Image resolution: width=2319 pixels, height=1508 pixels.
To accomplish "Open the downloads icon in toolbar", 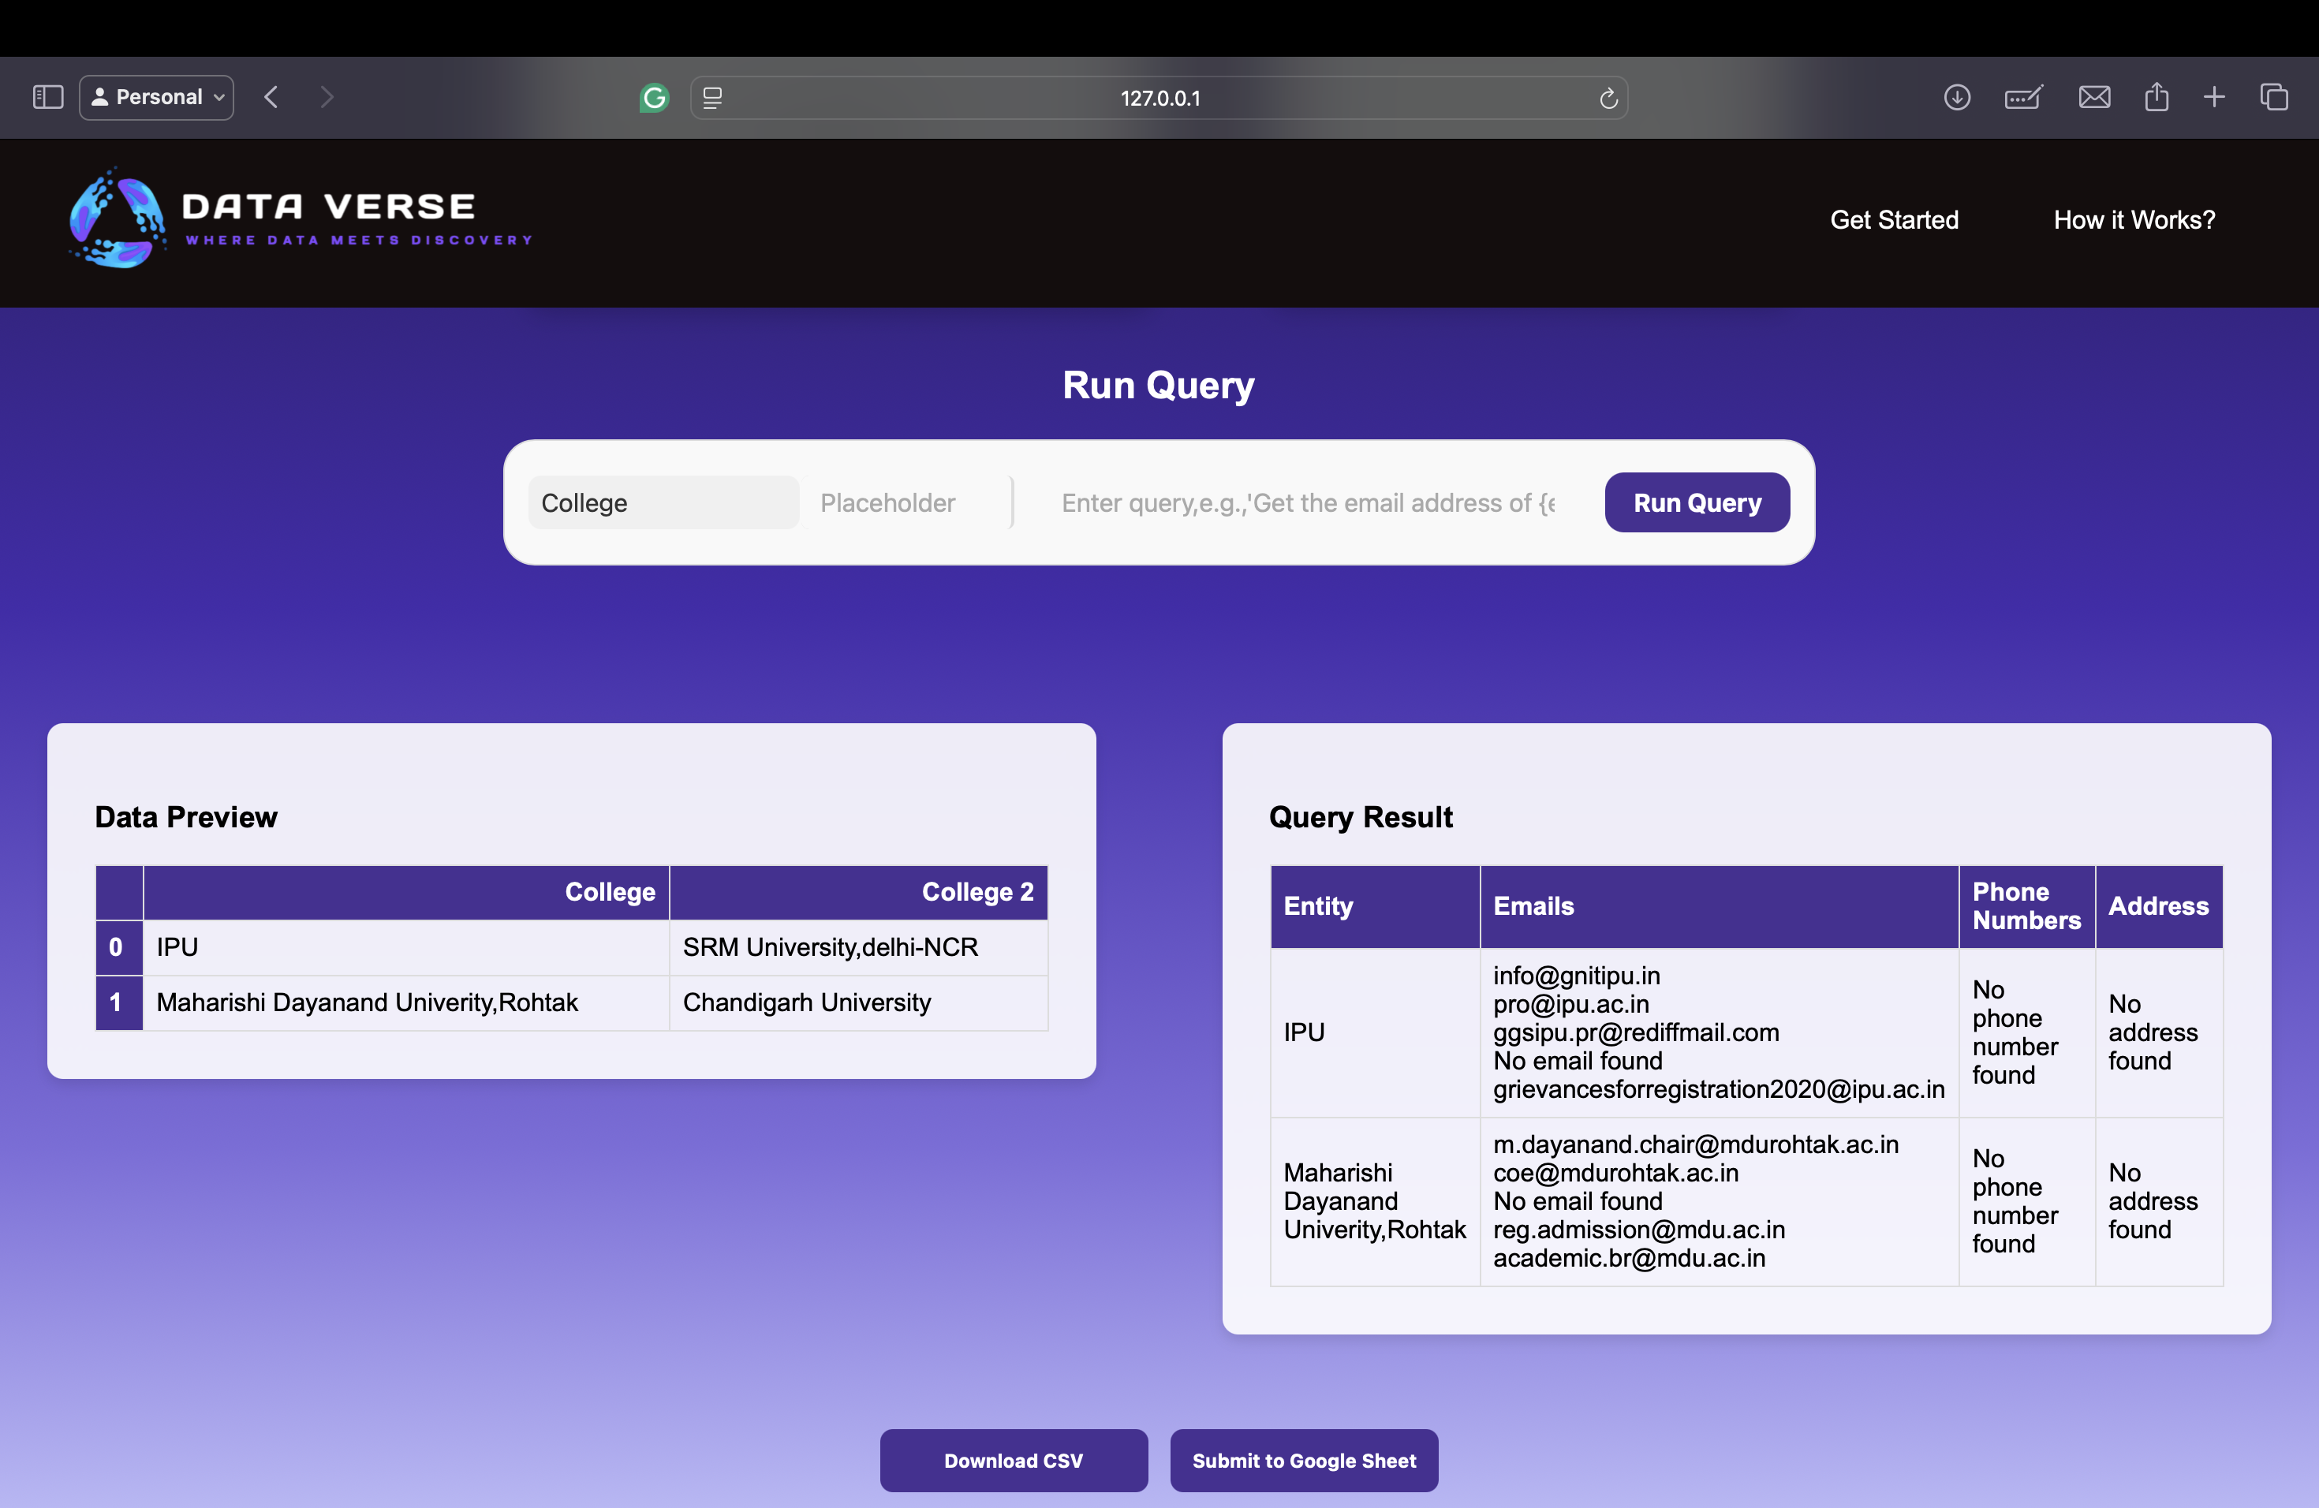I will tap(1956, 98).
